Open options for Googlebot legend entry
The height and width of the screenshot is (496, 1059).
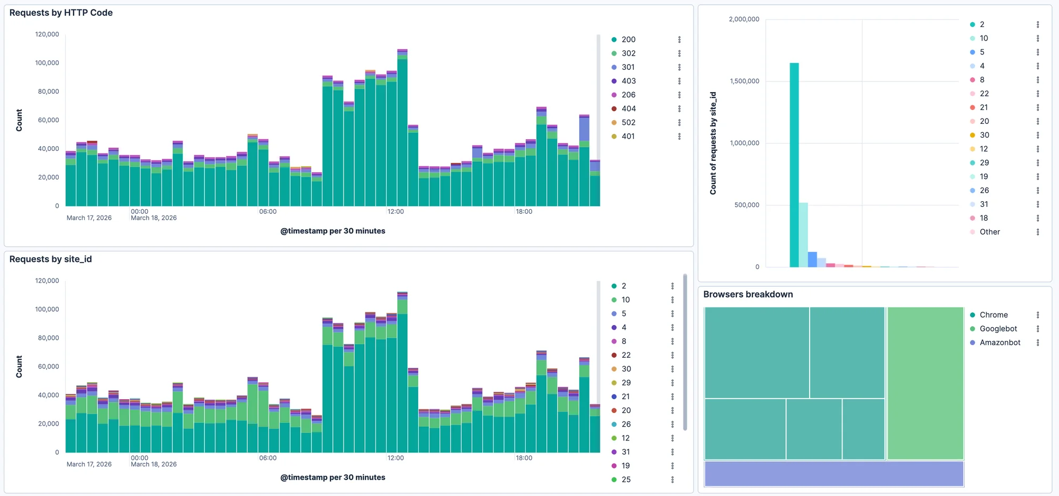click(1038, 329)
